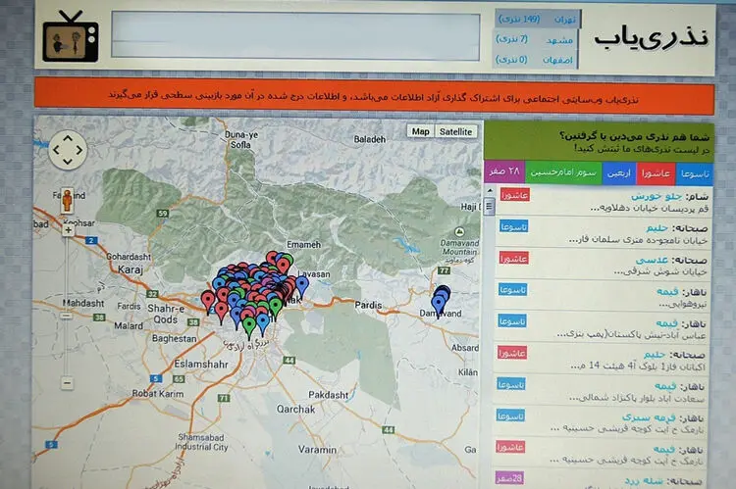Screen dimensions: 736x489
Task: Filter list by the red عاشورا tab
Action: (656, 173)
